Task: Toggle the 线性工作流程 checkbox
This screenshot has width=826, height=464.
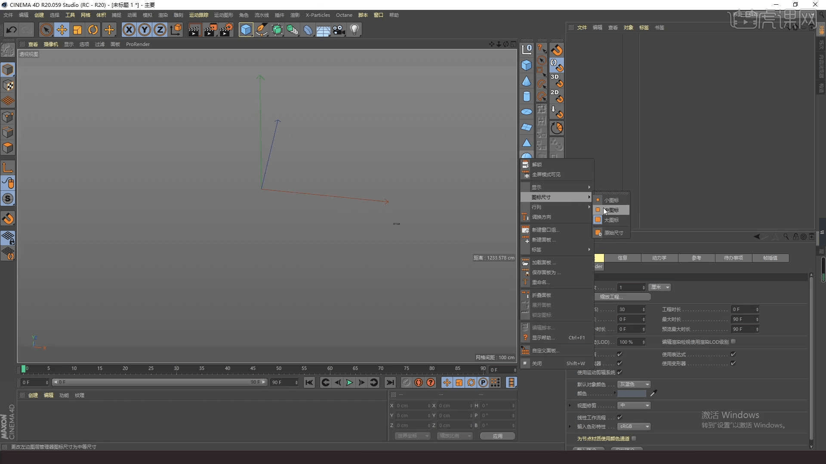Action: [x=620, y=417]
